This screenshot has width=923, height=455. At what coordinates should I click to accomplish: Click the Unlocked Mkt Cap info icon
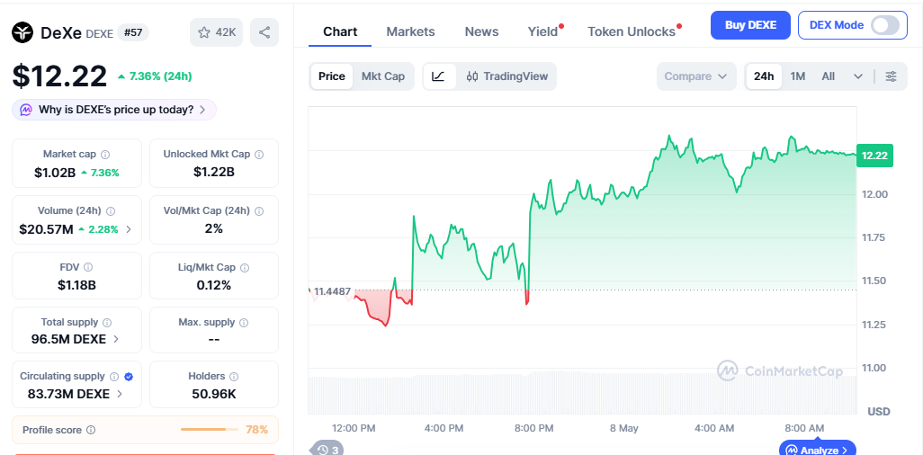click(x=259, y=155)
